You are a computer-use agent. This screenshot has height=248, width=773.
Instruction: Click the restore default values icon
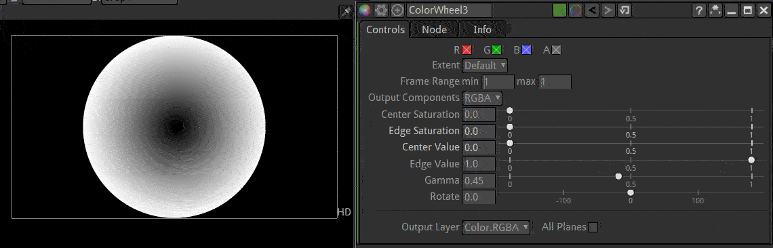click(625, 10)
